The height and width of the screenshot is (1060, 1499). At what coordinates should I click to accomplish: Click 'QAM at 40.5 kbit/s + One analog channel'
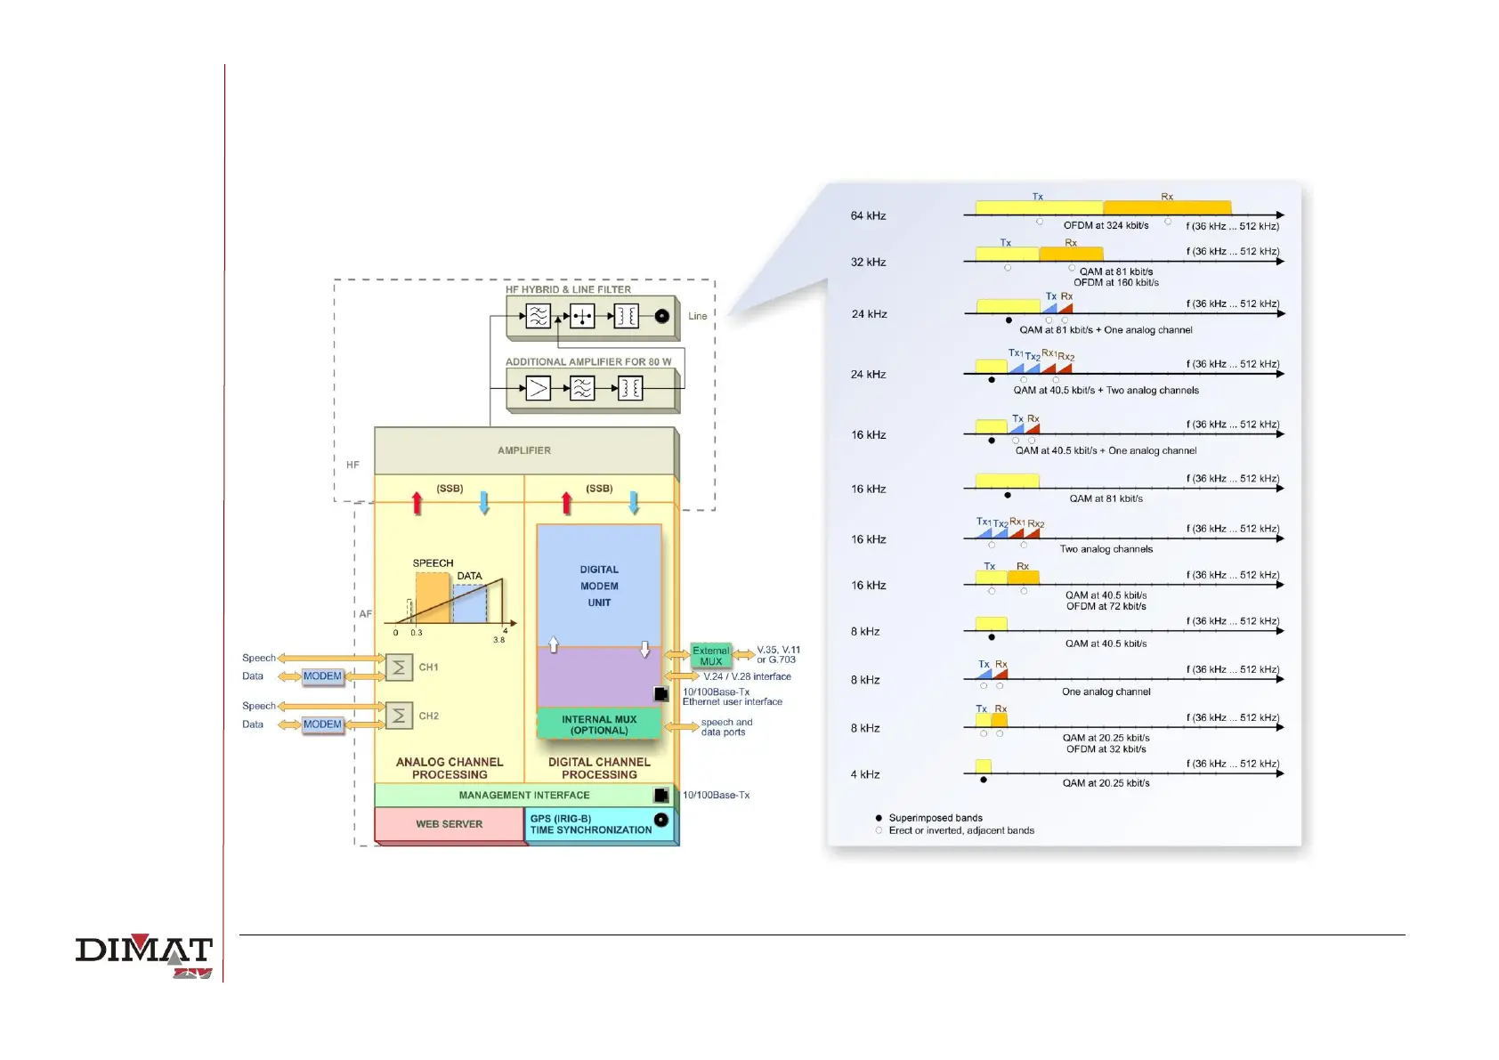[1106, 450]
